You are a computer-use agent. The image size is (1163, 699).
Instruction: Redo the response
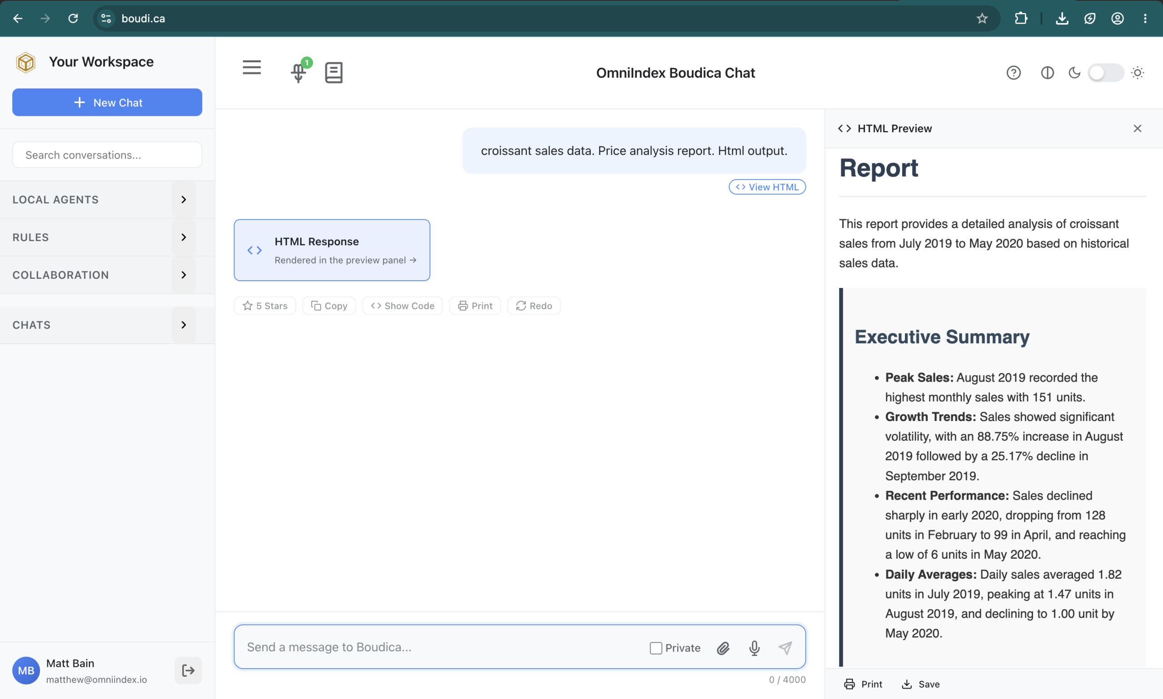pos(534,306)
